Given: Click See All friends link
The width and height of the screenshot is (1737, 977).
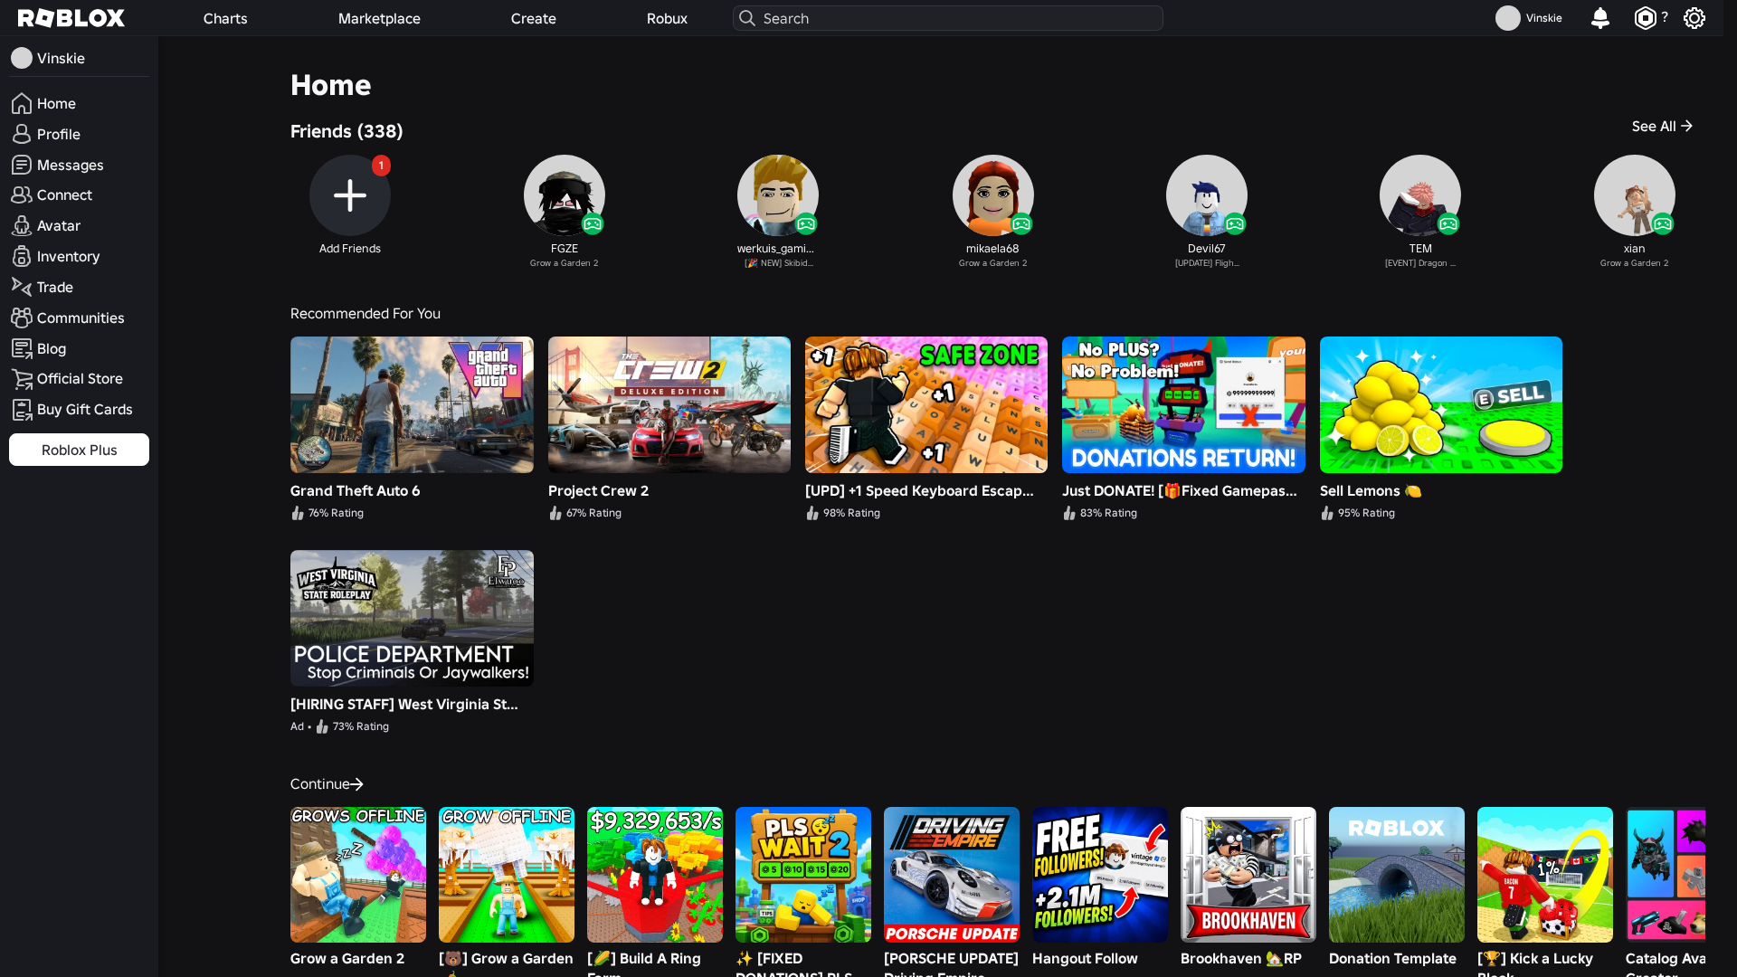Looking at the screenshot, I should [x=1662, y=126].
